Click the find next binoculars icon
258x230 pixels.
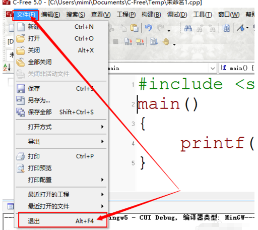[x=200, y=28]
